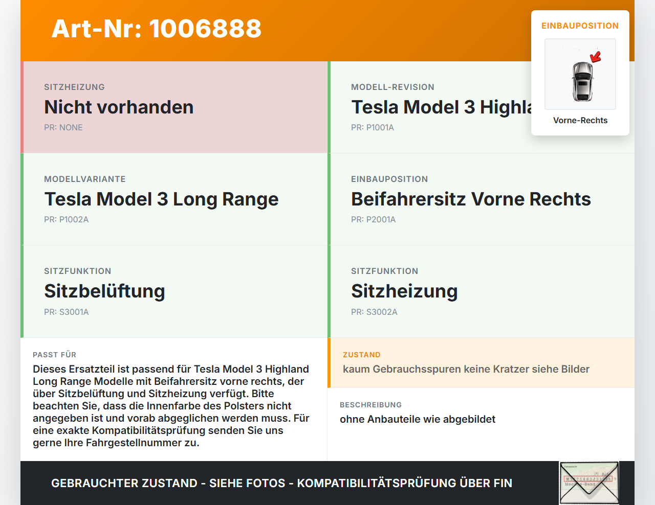Click the PR: P1001A code
This screenshot has width=655, height=505.
click(x=373, y=127)
